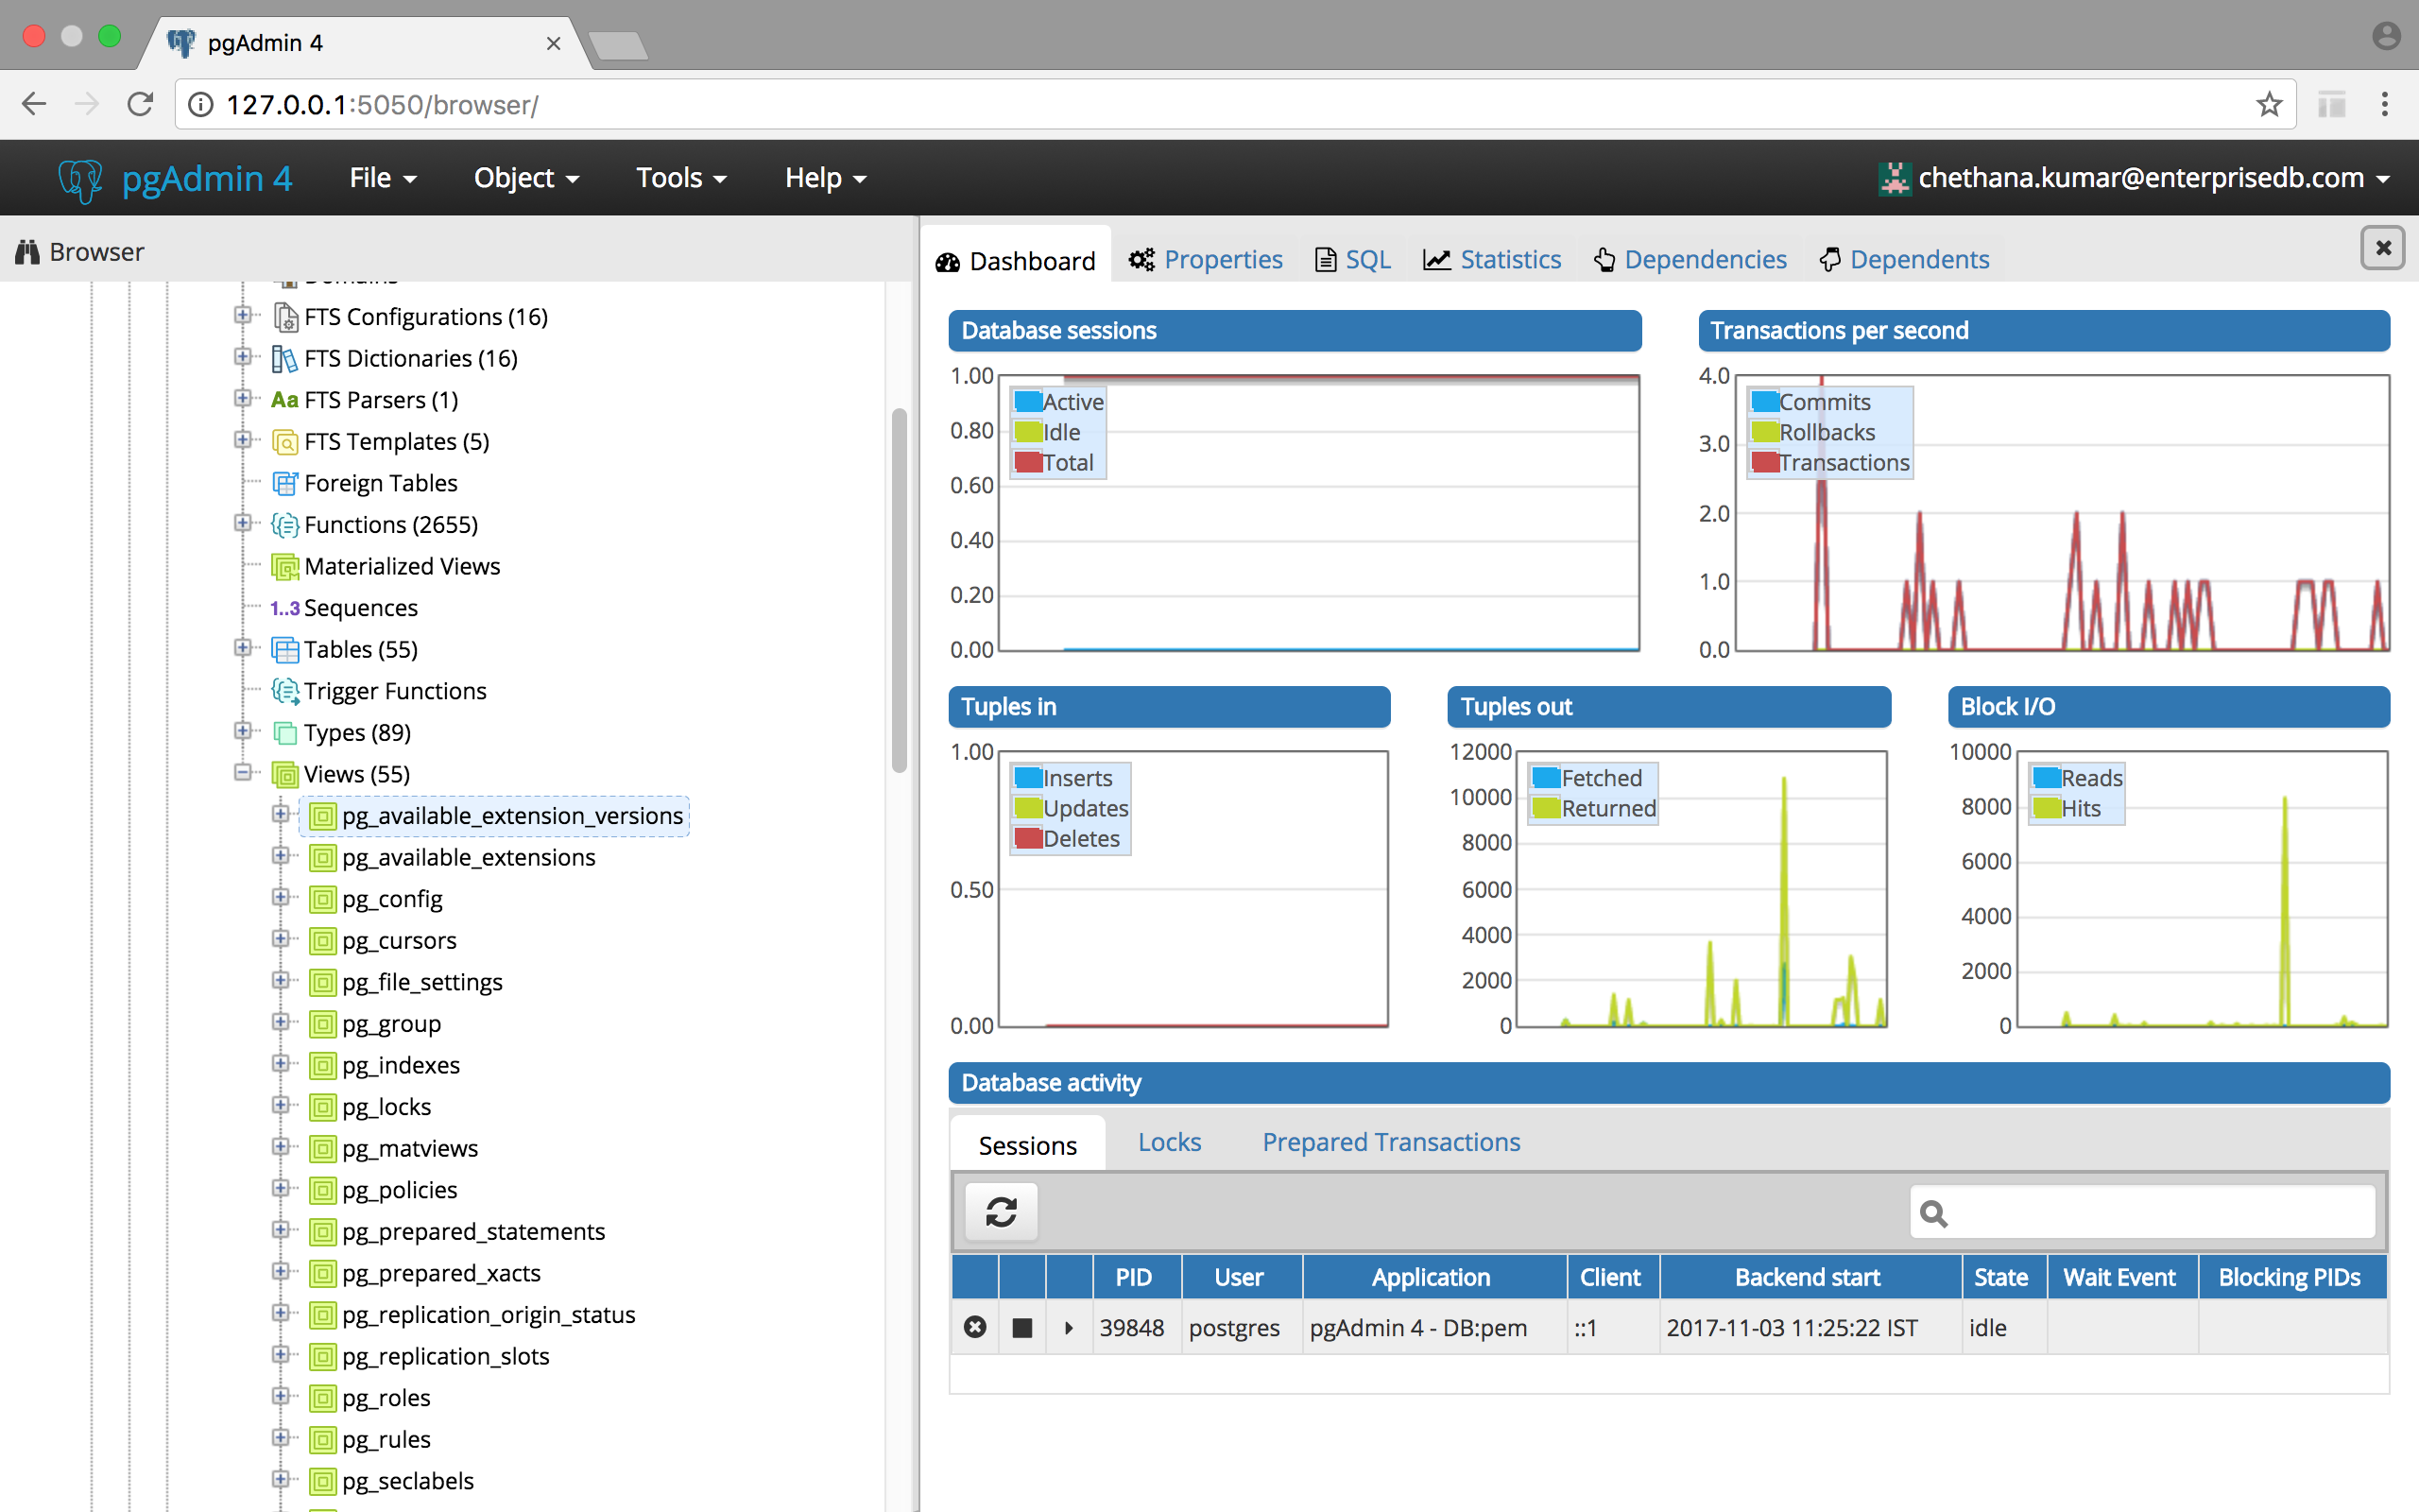
Task: Click the FTS Configurations icon
Action: click(x=284, y=317)
